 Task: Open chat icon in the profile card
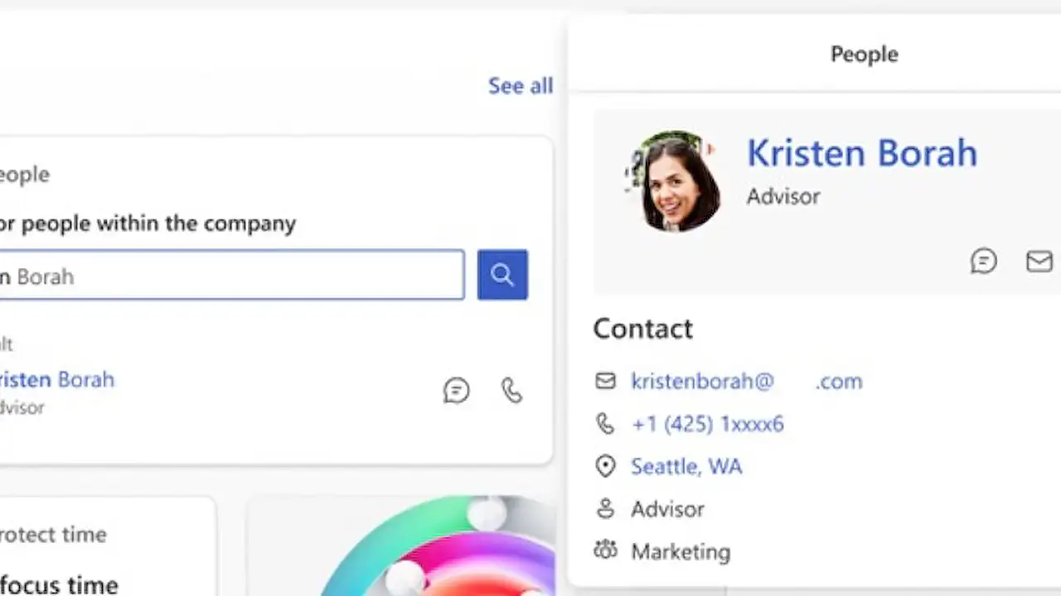pos(983,262)
